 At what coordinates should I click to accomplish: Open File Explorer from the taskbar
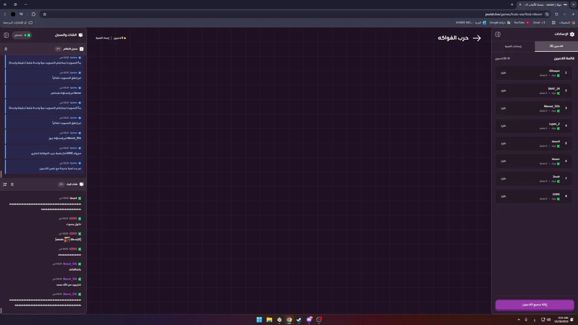[269, 320]
